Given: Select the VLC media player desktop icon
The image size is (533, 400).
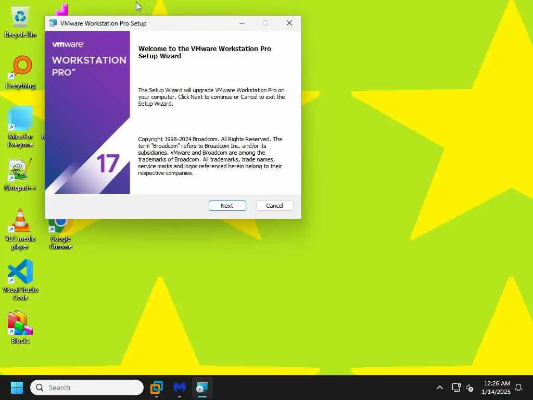Looking at the screenshot, I should click(x=20, y=229).
